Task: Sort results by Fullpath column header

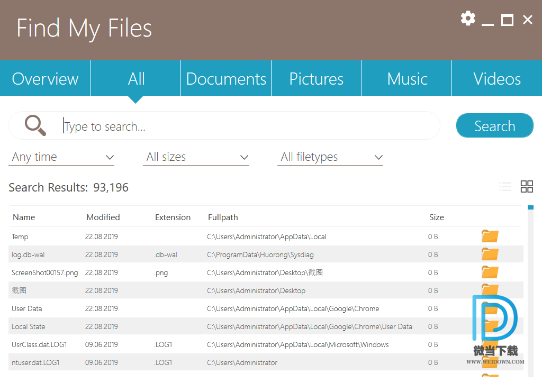Action: coord(223,217)
